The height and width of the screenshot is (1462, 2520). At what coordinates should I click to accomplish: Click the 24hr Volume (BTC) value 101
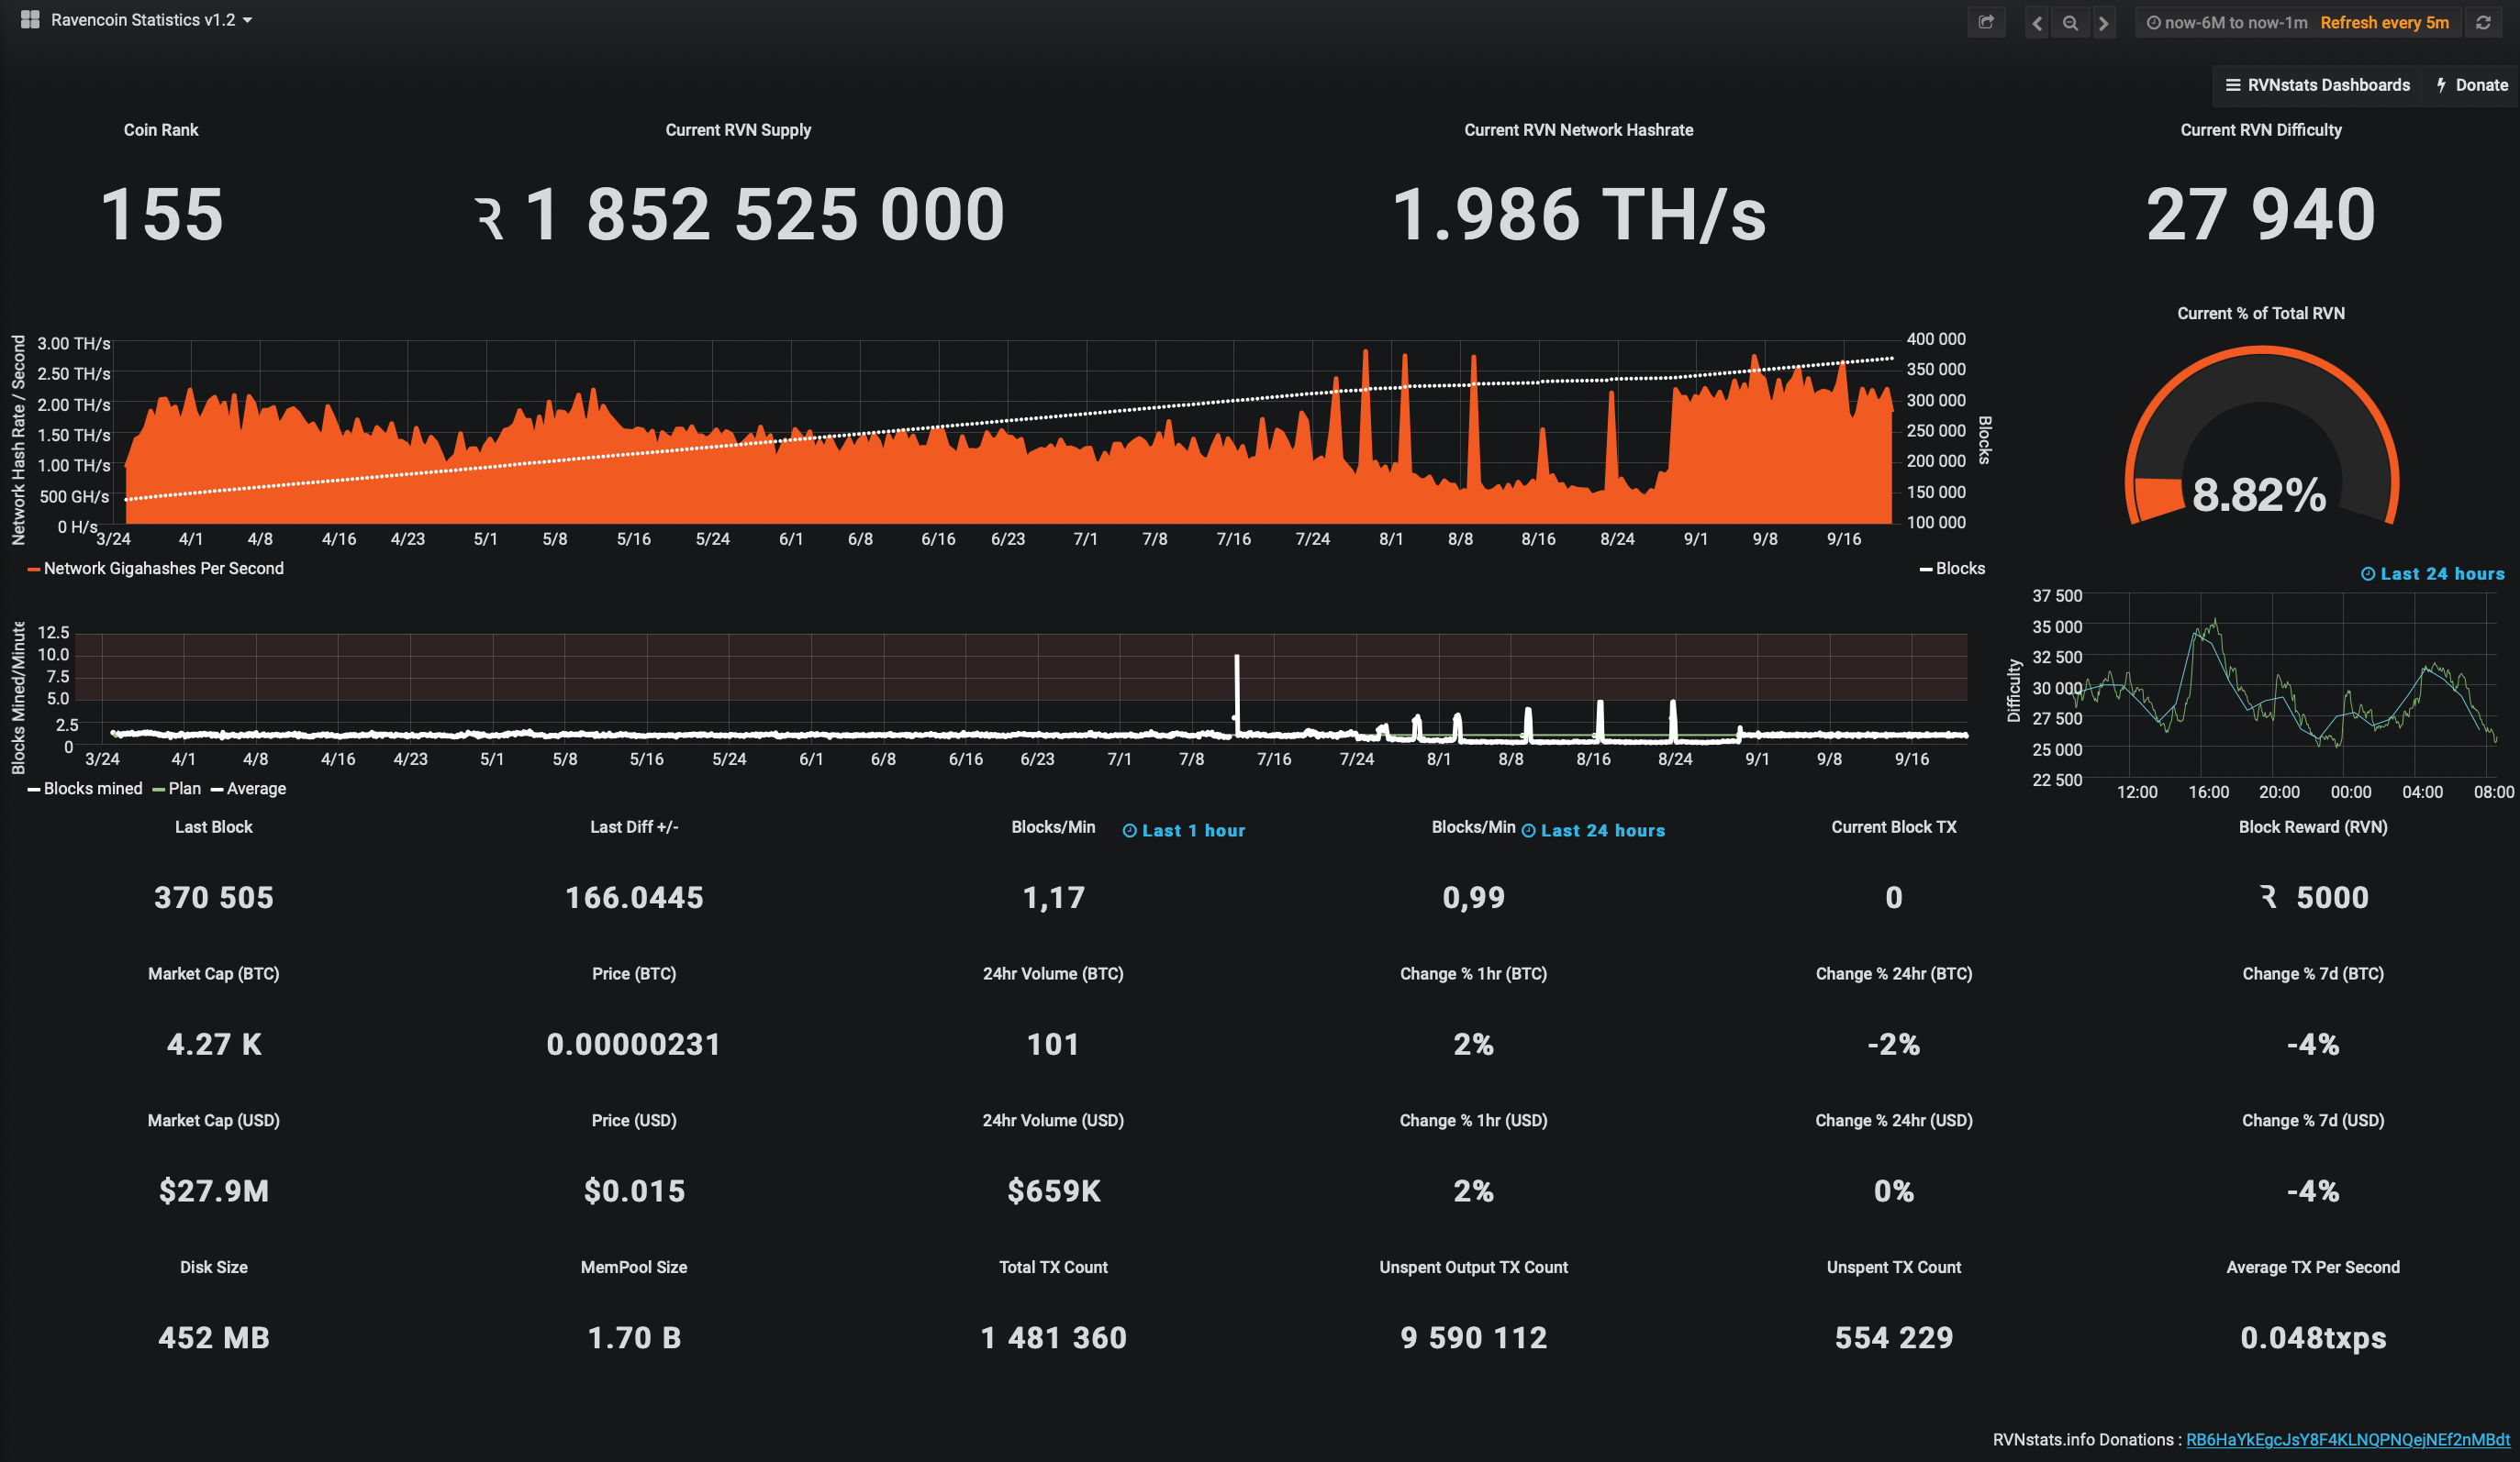1053,1043
